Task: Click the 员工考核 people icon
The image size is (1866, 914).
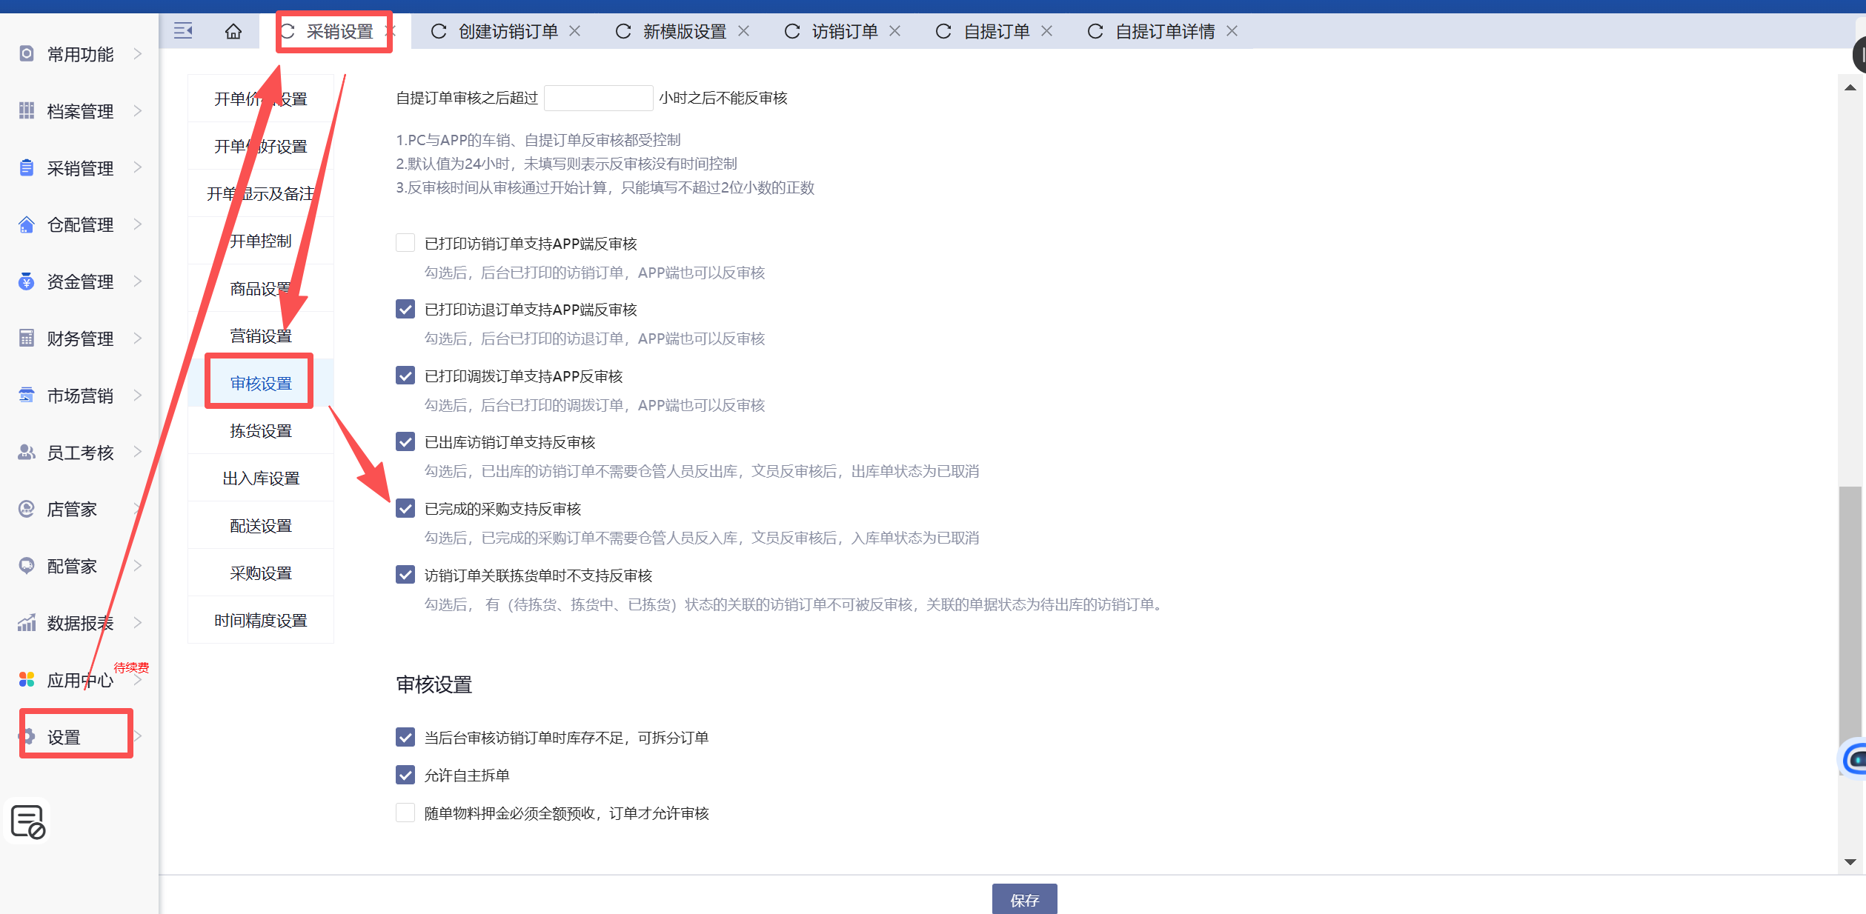Action: click(27, 452)
